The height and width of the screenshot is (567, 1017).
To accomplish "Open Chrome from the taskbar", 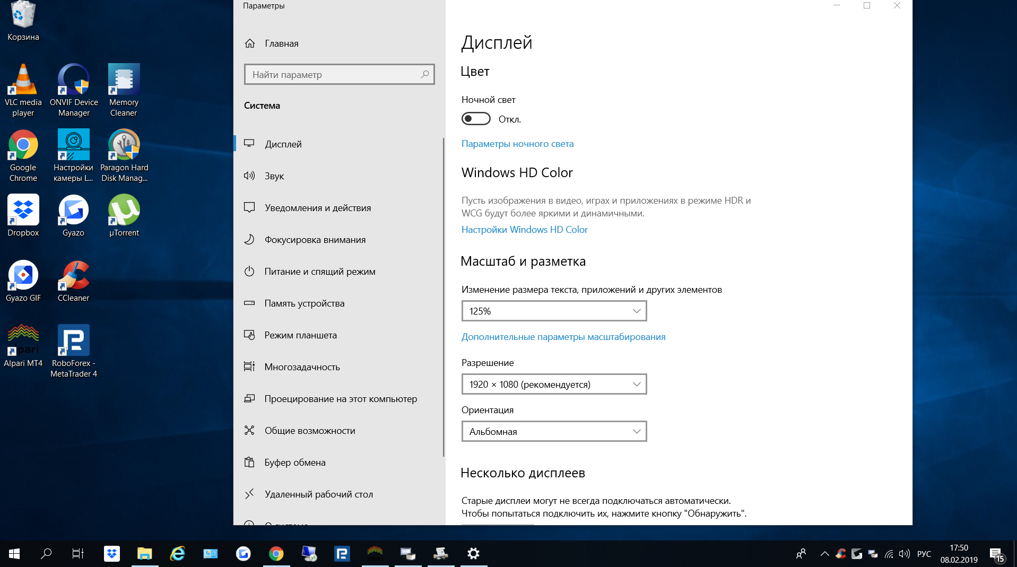I will coord(276,554).
